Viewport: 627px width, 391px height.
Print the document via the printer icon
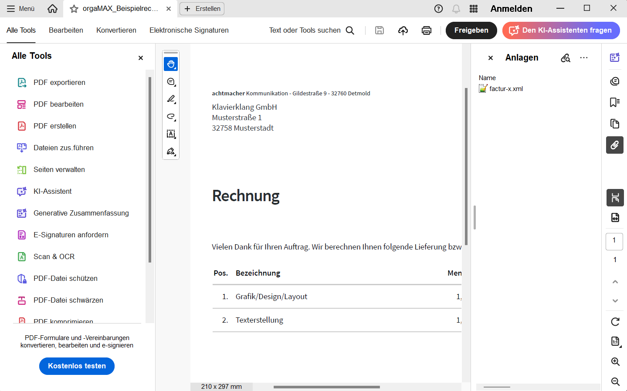pyautogui.click(x=426, y=30)
